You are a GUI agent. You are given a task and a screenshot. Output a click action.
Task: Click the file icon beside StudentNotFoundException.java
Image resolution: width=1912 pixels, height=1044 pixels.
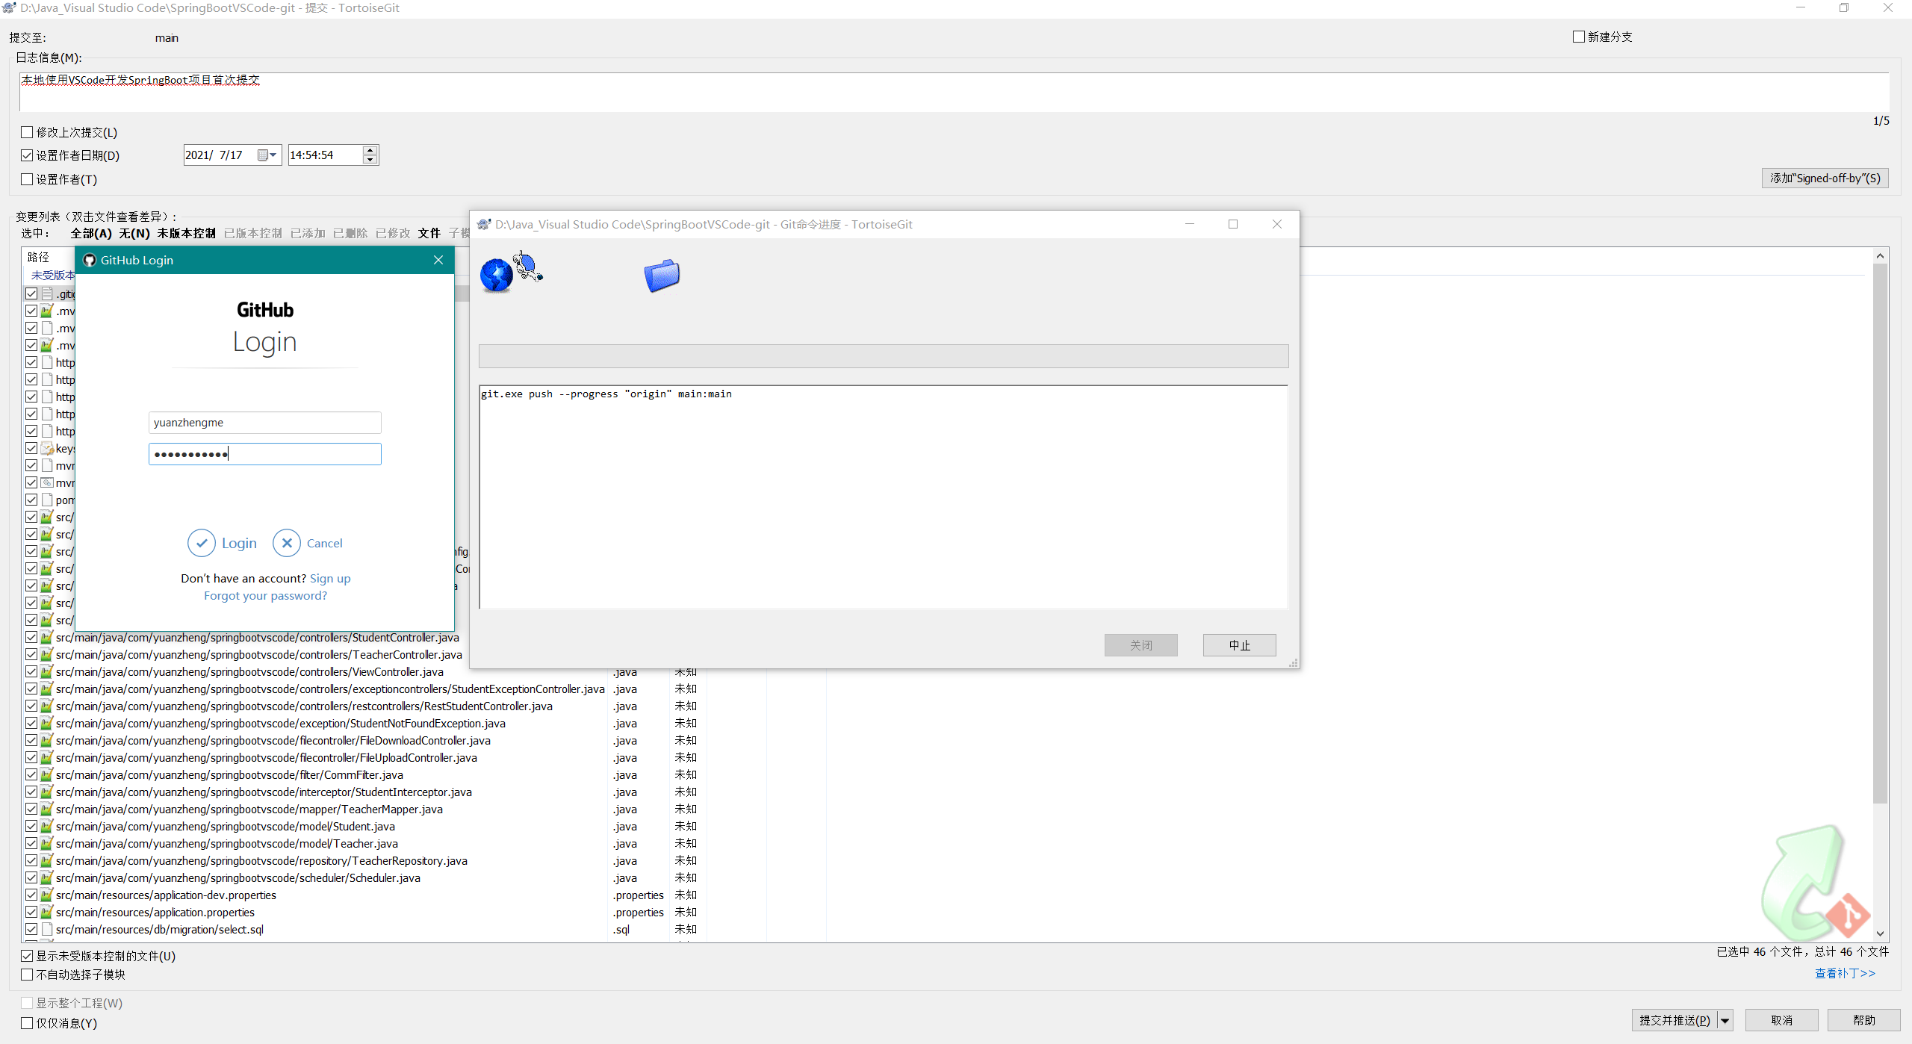(47, 723)
